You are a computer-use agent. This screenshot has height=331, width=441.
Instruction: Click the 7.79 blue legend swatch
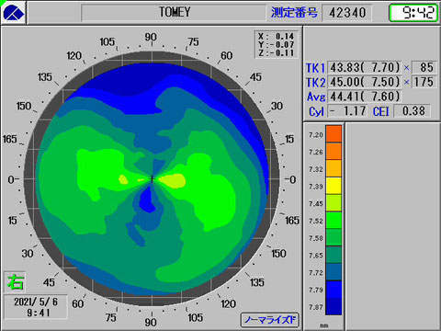[x=334, y=289]
